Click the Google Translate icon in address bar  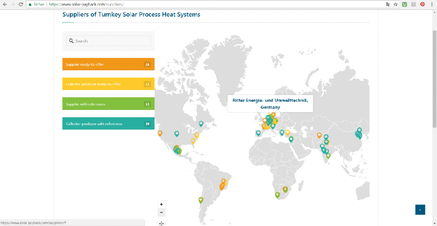point(388,4)
